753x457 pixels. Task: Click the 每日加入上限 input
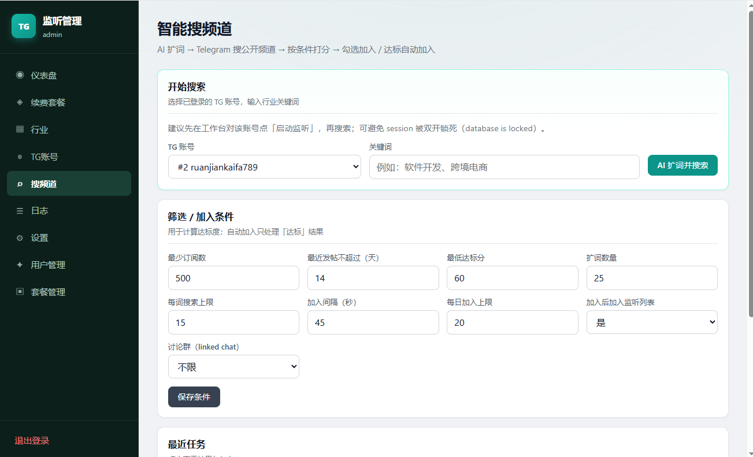513,322
